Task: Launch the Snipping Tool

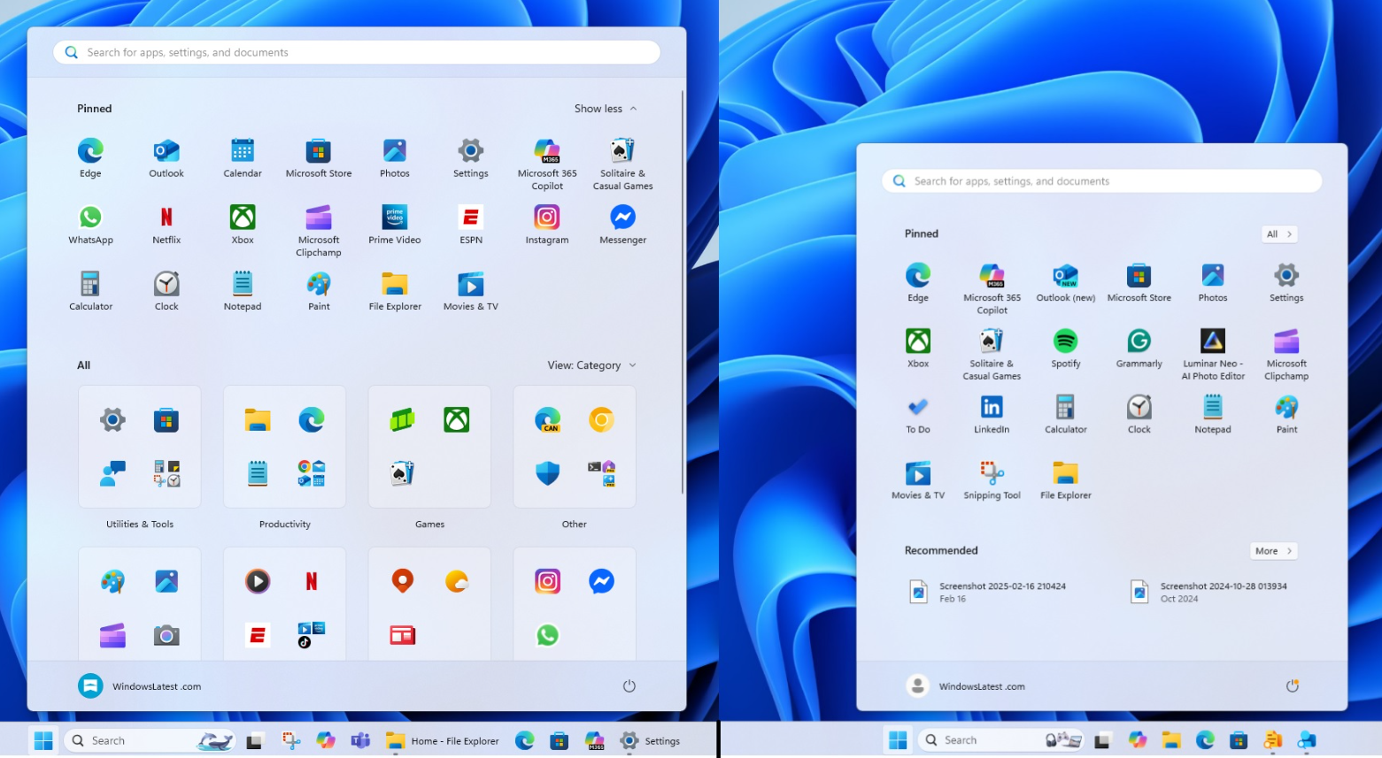Action: [x=991, y=474]
